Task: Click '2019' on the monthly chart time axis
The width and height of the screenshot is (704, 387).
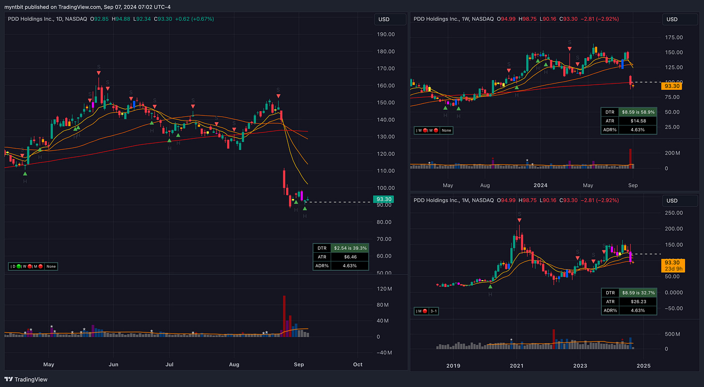Action: pos(453,366)
